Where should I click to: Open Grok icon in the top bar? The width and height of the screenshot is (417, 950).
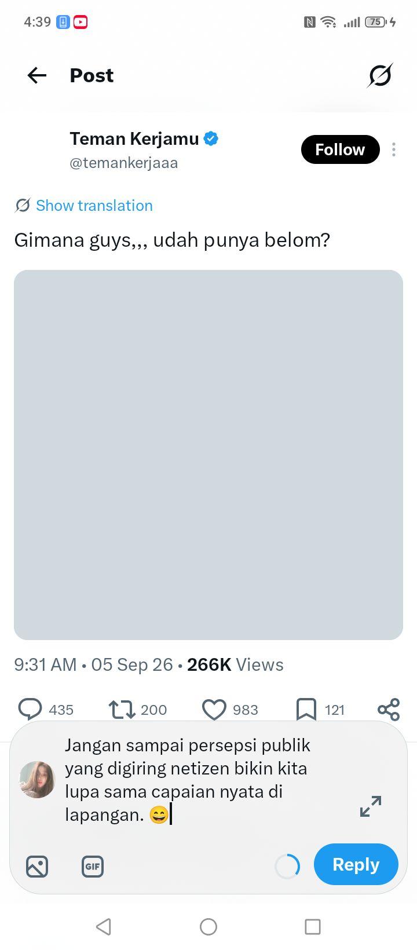point(380,75)
